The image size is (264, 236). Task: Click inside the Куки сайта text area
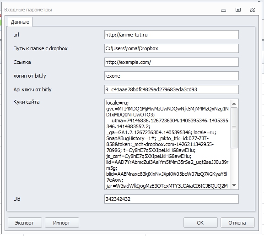click(x=167, y=144)
